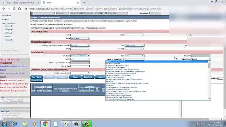Open a new browser tab with plus
The image size is (226, 127).
(84, 3)
